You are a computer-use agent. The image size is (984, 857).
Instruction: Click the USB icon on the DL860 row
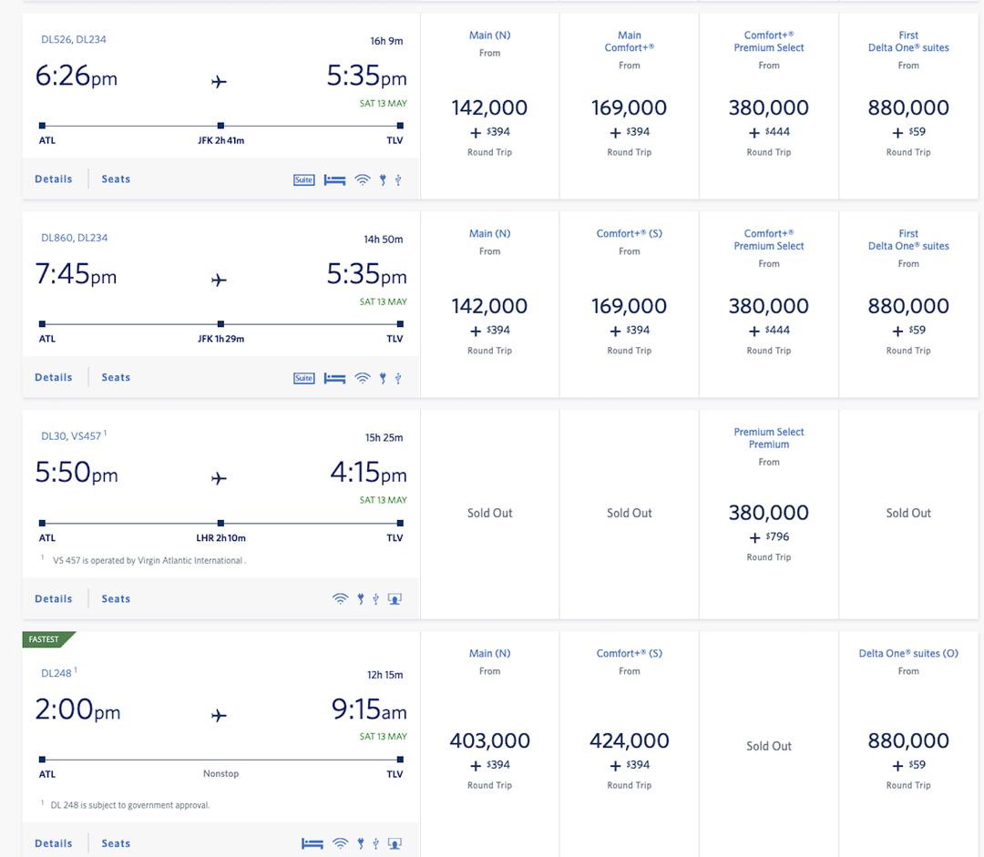tap(397, 377)
